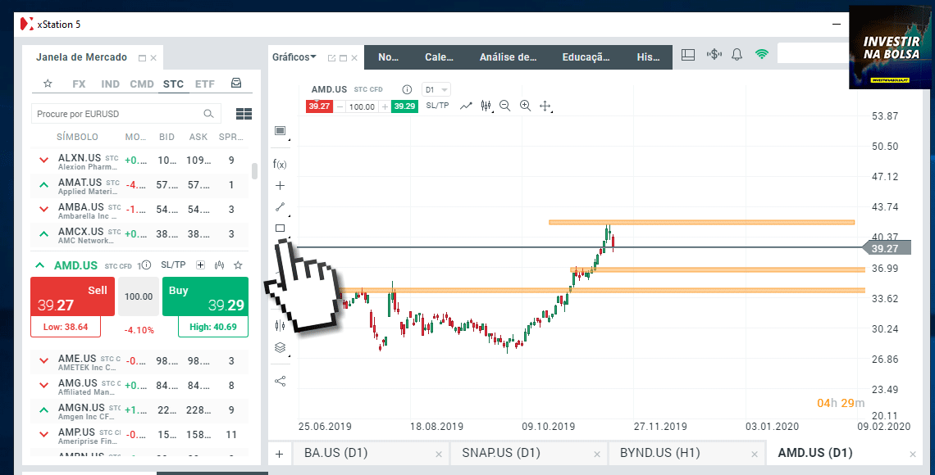Screen dimensions: 935x475
Task: Select the ETF category tab
Action: [x=204, y=84]
